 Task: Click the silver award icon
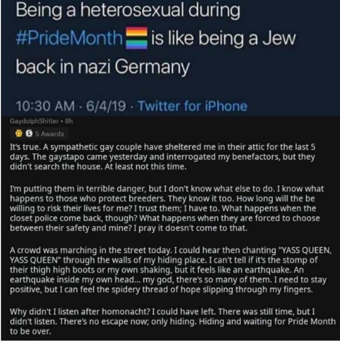click(x=24, y=134)
